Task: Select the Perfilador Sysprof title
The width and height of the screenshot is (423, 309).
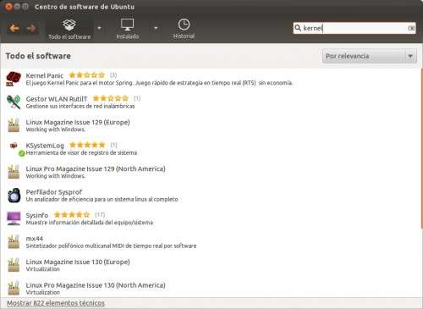Action: tap(54, 192)
